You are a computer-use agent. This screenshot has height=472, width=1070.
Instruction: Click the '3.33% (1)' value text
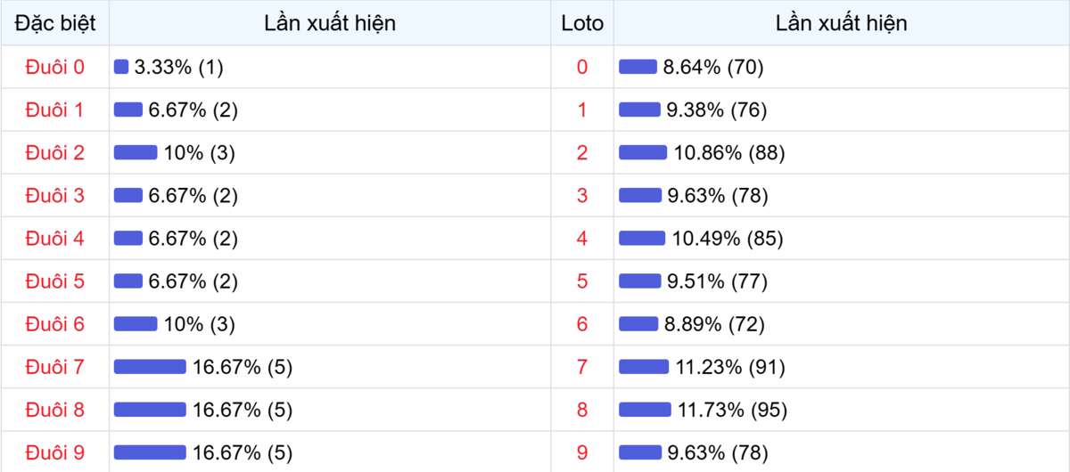(x=178, y=67)
